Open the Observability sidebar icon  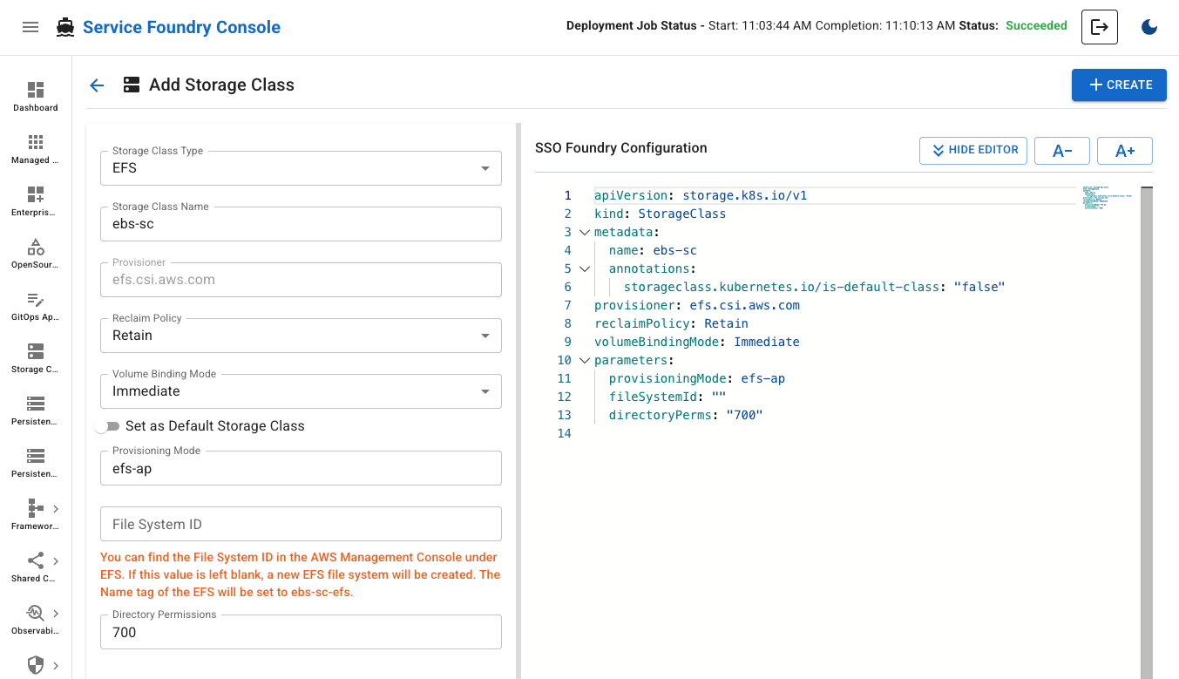point(35,620)
